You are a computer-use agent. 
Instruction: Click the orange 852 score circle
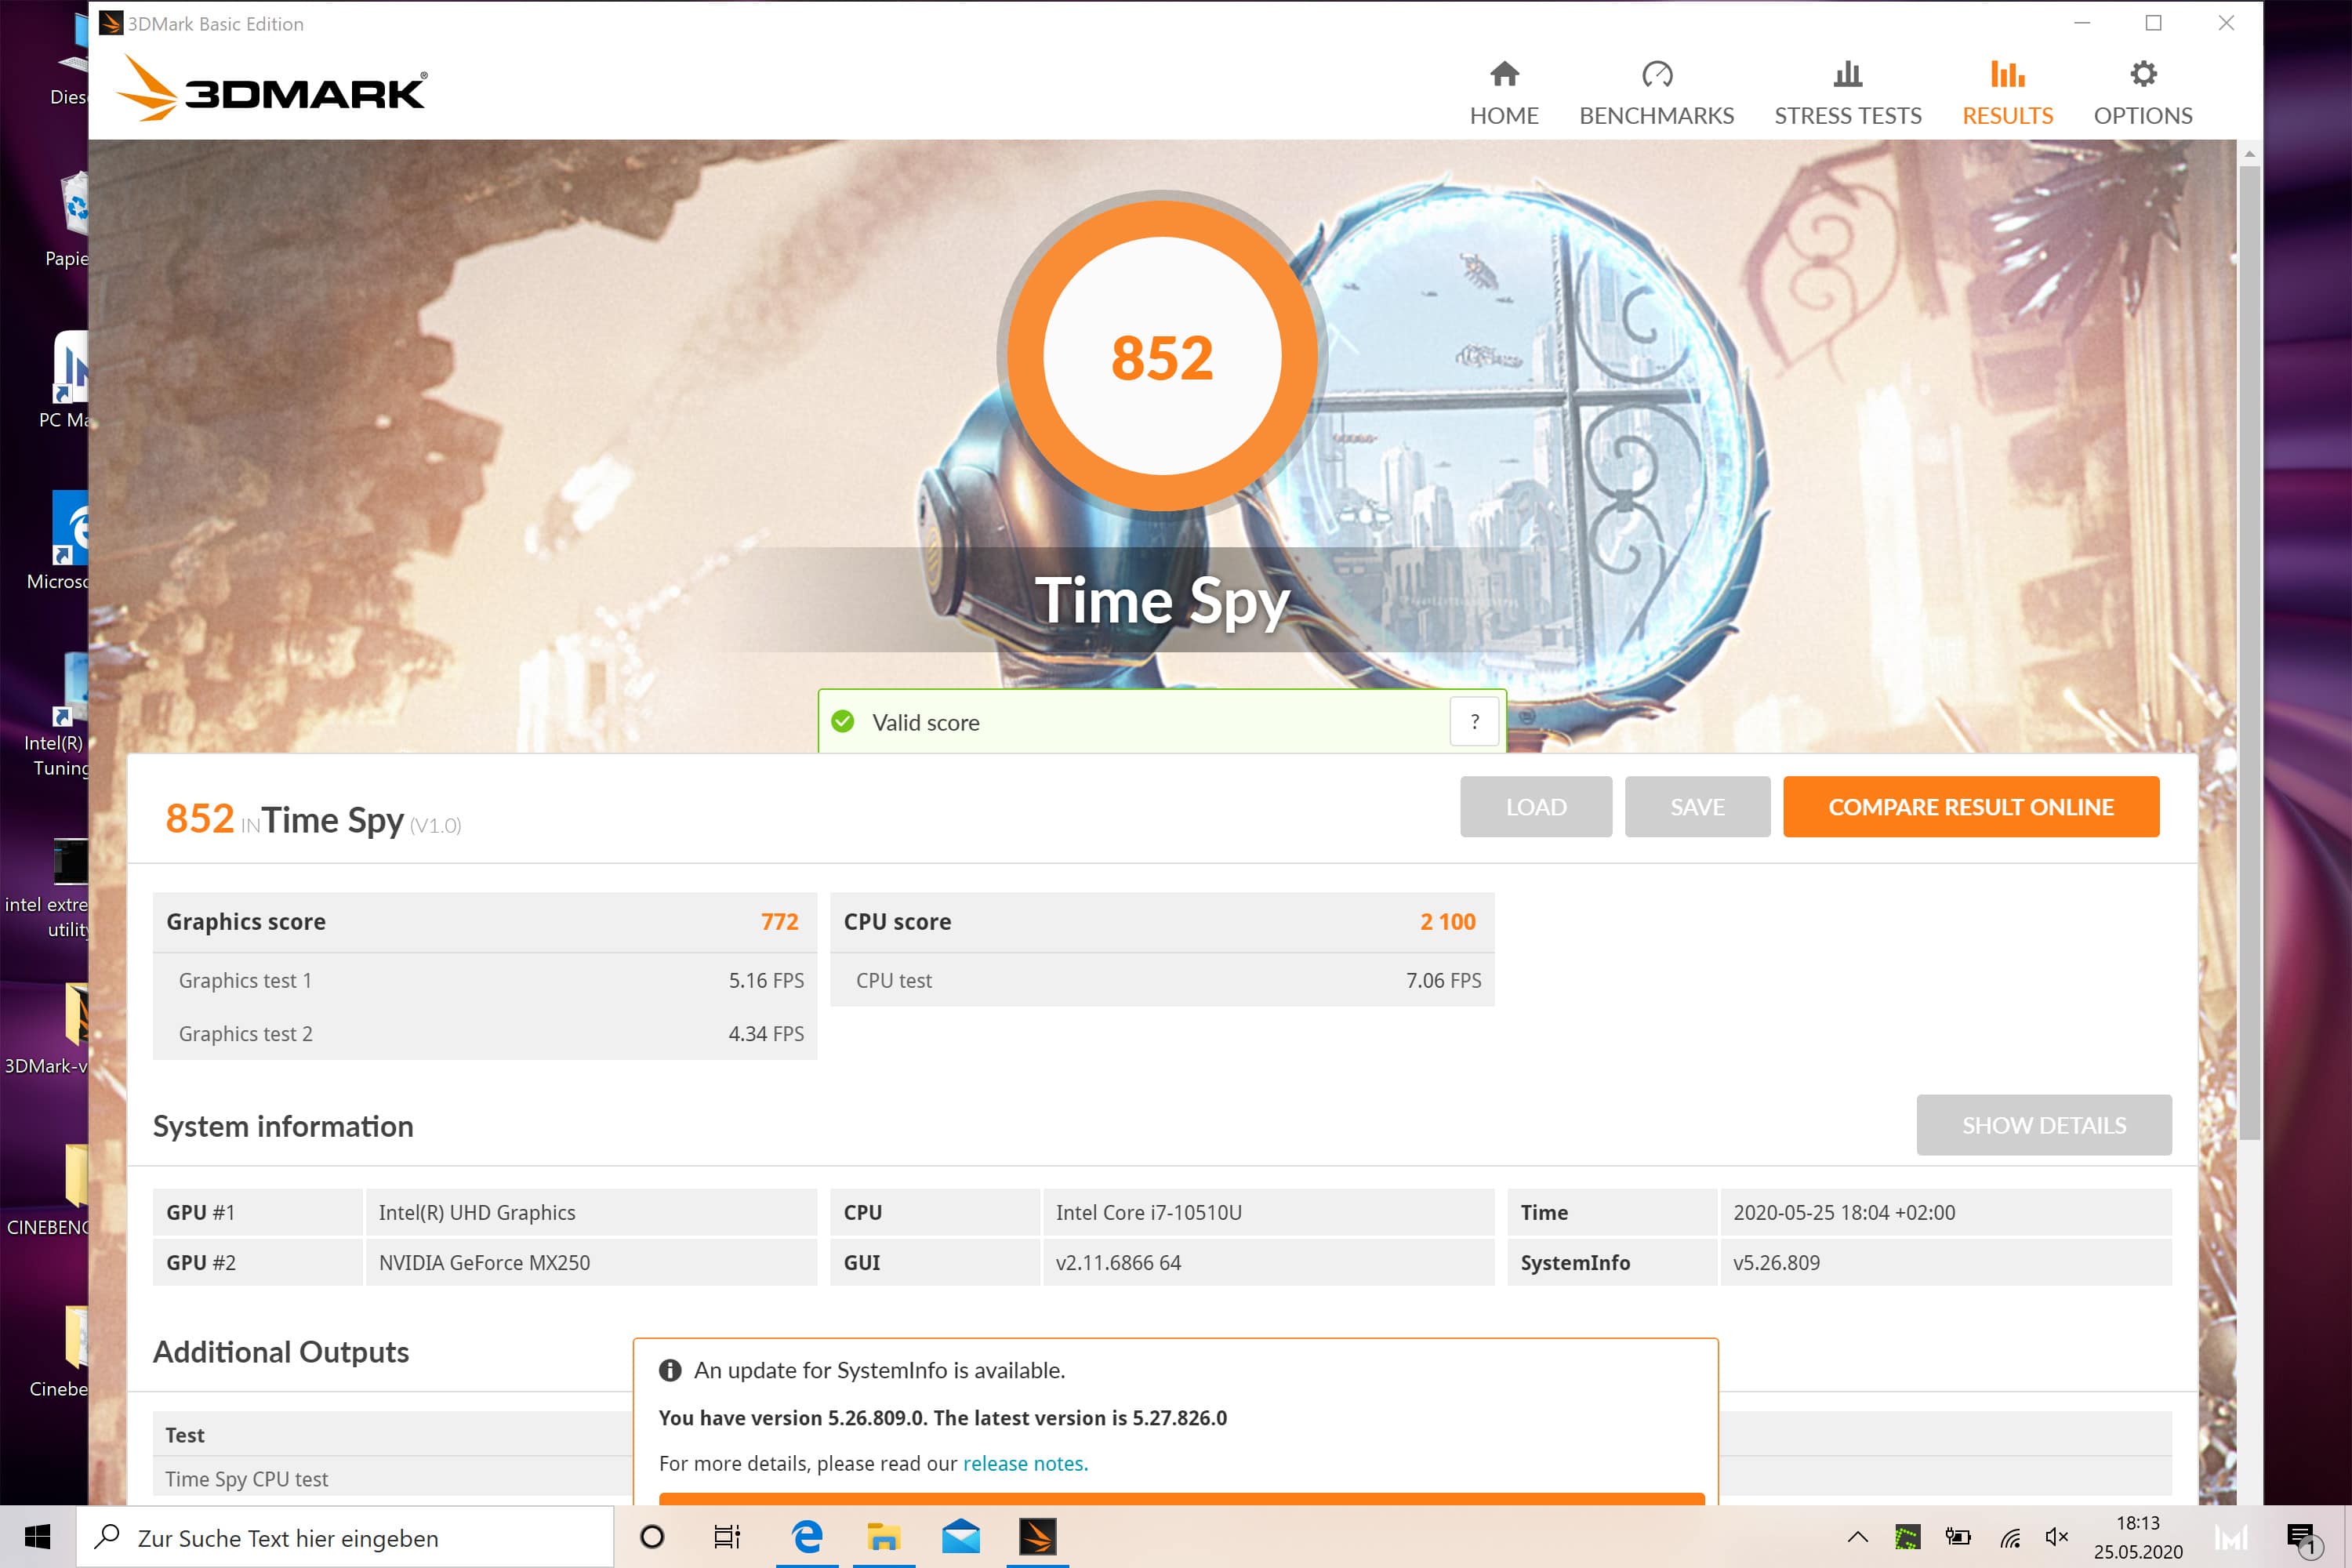point(1161,356)
